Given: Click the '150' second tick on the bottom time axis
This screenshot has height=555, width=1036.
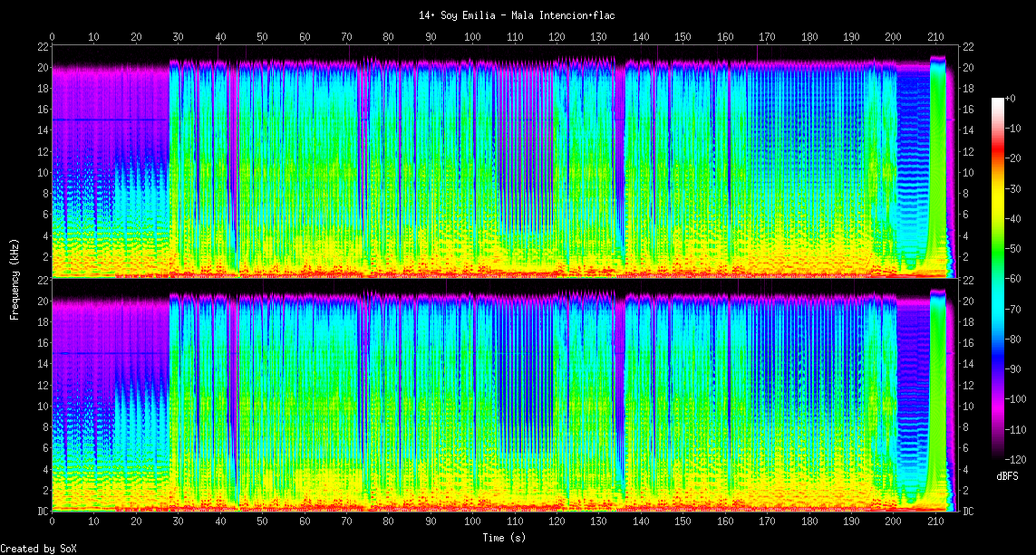Looking at the screenshot, I should coord(683,522).
